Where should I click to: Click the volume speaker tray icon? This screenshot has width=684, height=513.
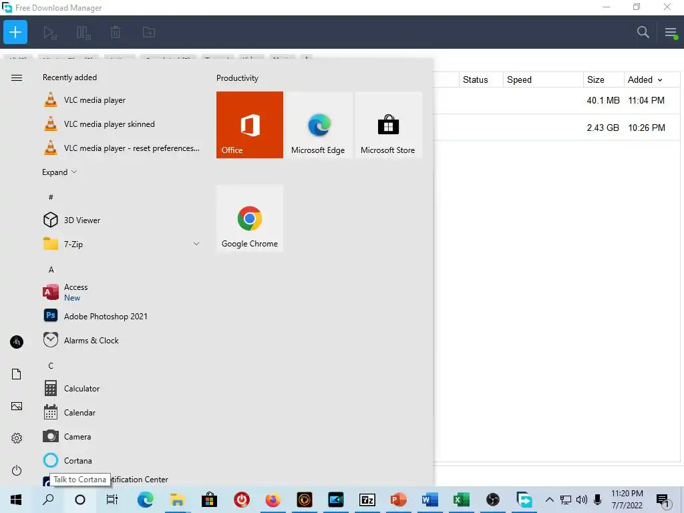(x=582, y=500)
